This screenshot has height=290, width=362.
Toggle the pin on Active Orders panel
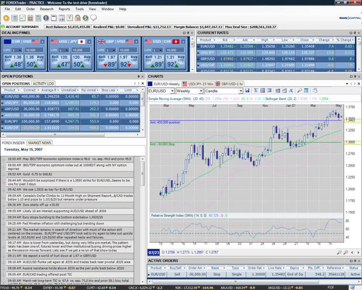click(x=355, y=261)
